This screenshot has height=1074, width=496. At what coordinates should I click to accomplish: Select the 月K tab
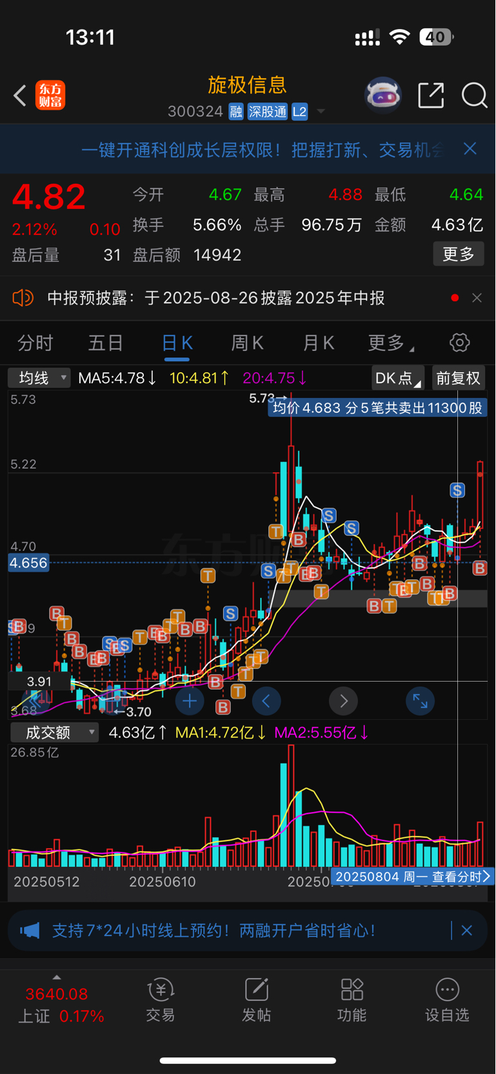319,343
